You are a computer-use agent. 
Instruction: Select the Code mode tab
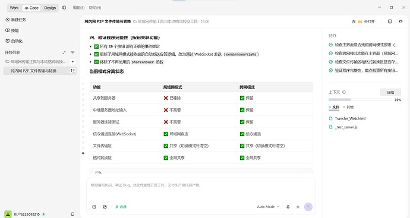(31, 8)
